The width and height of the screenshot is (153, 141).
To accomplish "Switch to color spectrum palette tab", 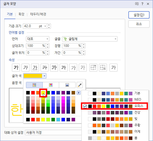I will [51, 85].
